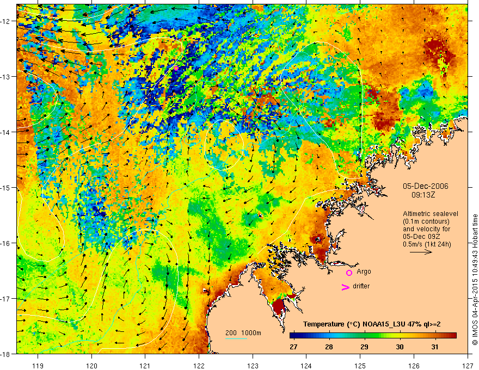The width and height of the screenshot is (479, 370).
Task: Click the longitude axis label 119
Action: 38,366
